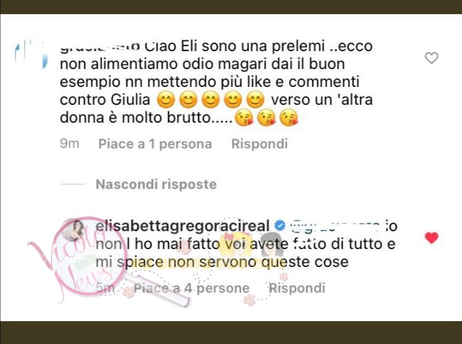Click the blue verified badge next to elisabettagregoracireal

tap(280, 226)
